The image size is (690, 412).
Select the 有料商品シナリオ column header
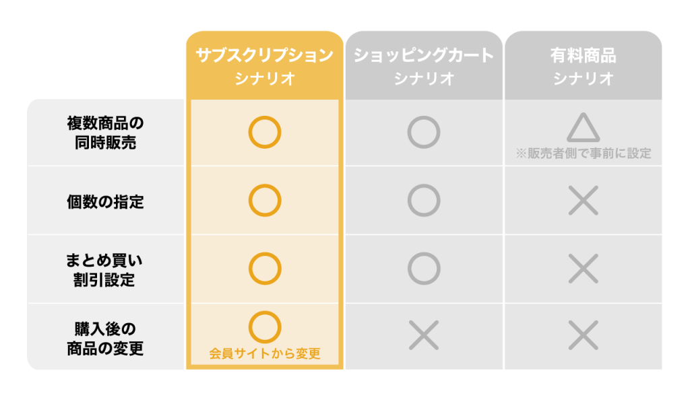pos(583,65)
